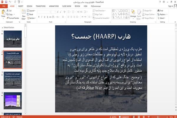Open the font size combo box
The image size is (177, 118).
point(53,12)
